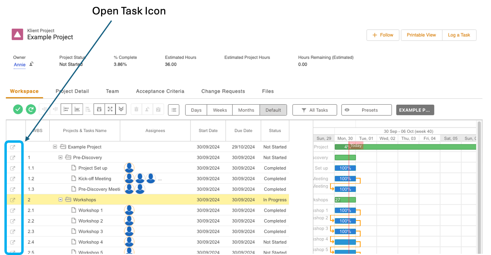Select the Months timescale option
Image resolution: width=491 pixels, height=255 pixels.
pyautogui.click(x=246, y=110)
